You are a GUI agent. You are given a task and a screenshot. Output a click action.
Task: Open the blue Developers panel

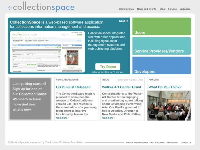click(162, 65)
